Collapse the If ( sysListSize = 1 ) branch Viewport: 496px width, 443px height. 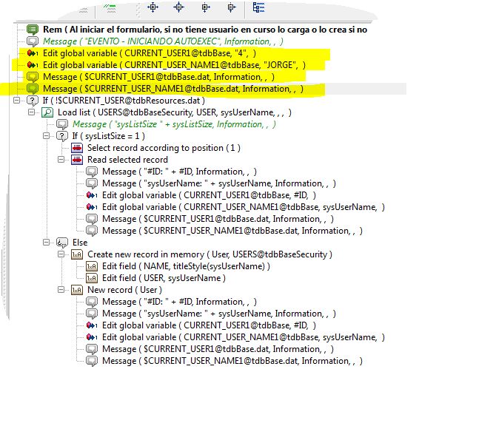(x=47, y=136)
